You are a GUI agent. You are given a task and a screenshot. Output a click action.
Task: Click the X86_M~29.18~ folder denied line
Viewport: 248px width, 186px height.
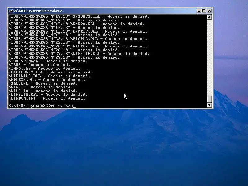[64, 57]
